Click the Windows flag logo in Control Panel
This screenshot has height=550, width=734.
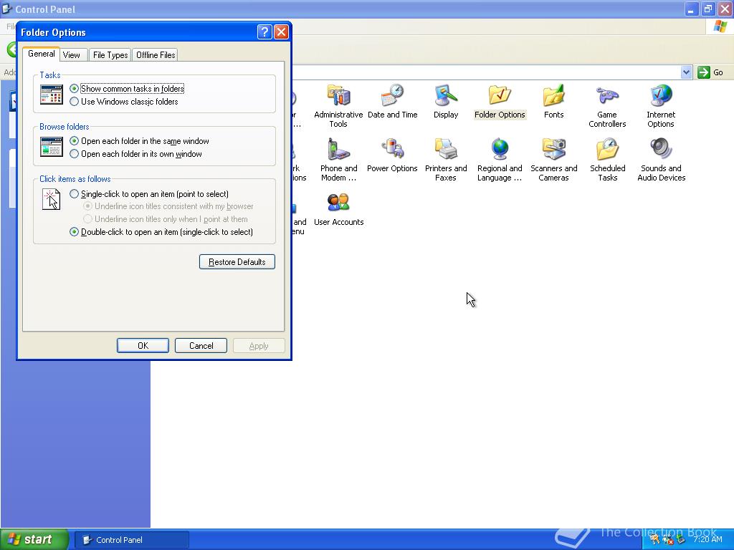(x=720, y=26)
